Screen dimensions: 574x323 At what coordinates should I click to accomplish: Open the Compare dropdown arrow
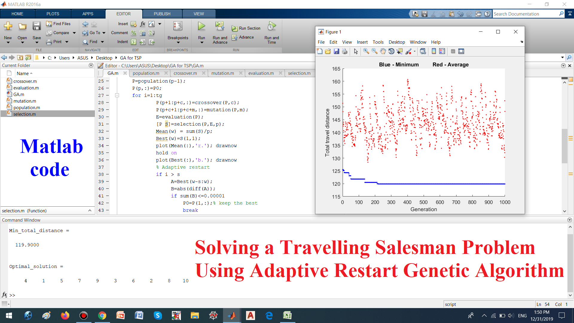click(74, 33)
